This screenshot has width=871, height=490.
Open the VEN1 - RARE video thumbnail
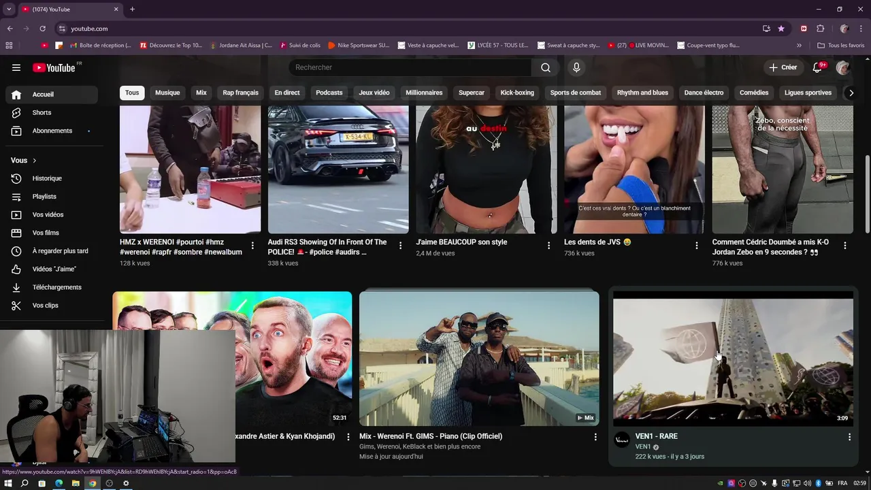click(733, 359)
